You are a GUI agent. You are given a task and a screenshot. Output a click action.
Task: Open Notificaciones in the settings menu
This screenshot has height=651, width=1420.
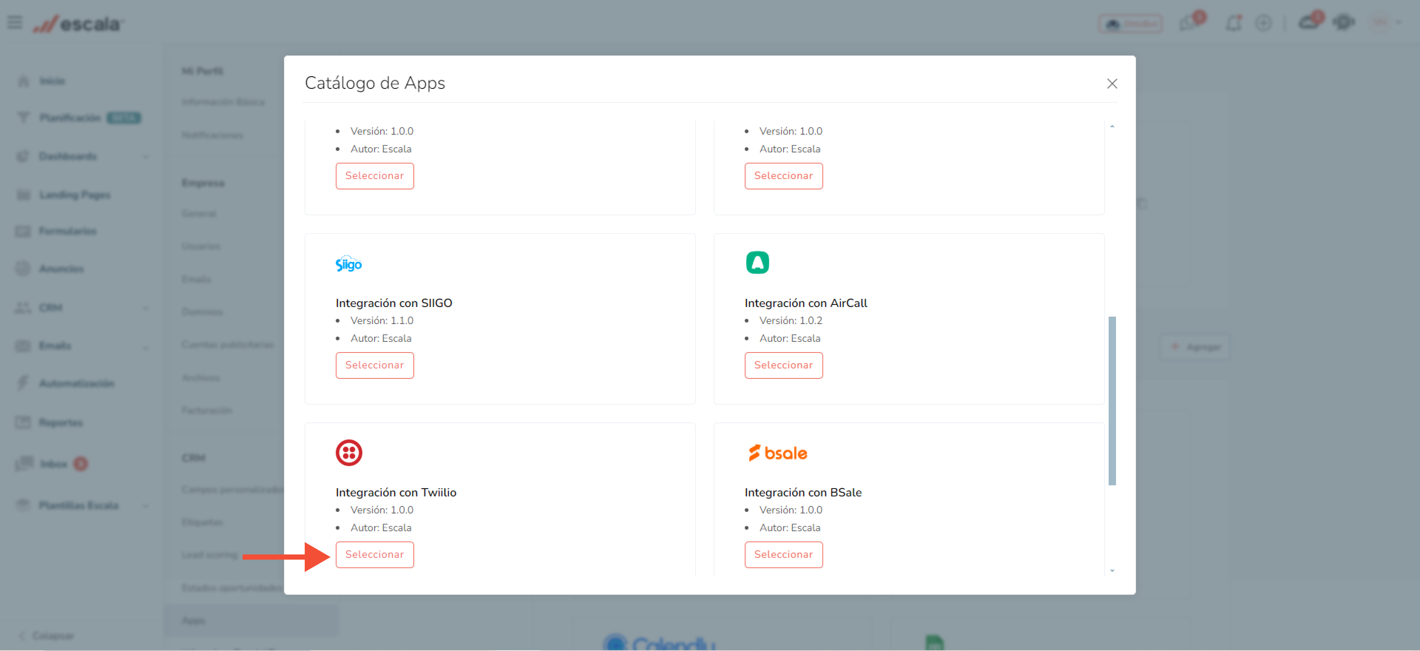tap(212, 135)
